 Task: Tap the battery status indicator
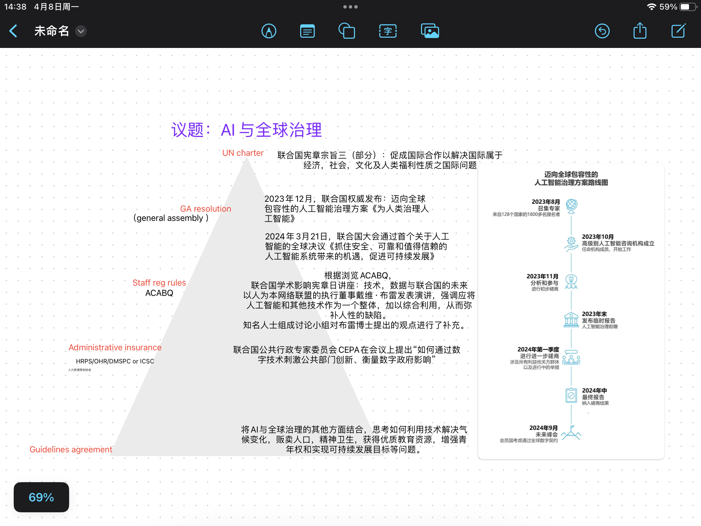pos(688,7)
